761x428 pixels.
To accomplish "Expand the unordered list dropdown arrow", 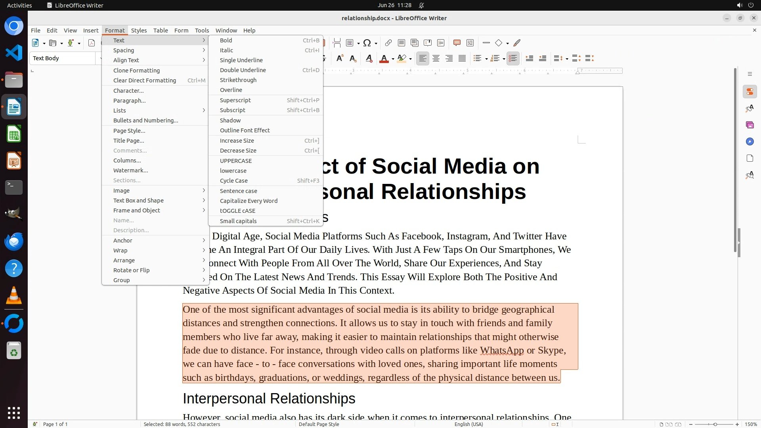I will point(486,59).
